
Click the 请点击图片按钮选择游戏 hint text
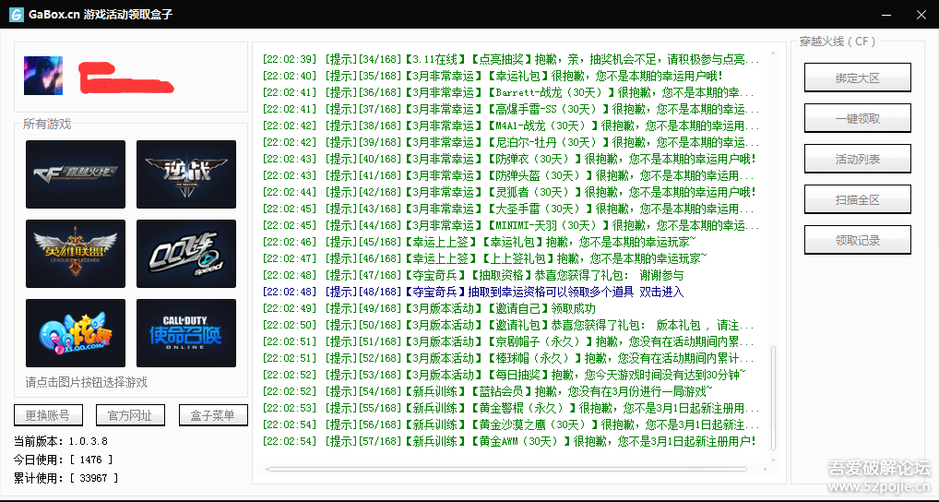[86, 382]
